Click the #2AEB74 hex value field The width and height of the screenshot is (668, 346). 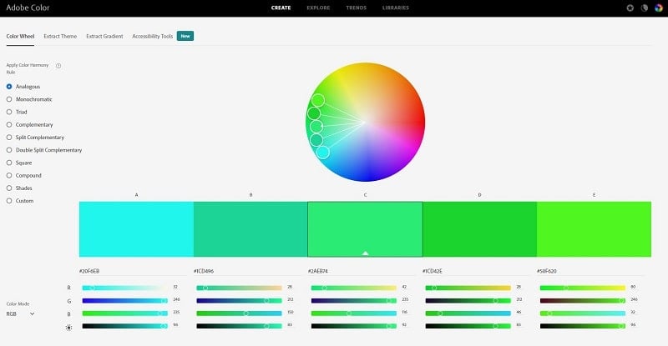pyautogui.click(x=365, y=271)
